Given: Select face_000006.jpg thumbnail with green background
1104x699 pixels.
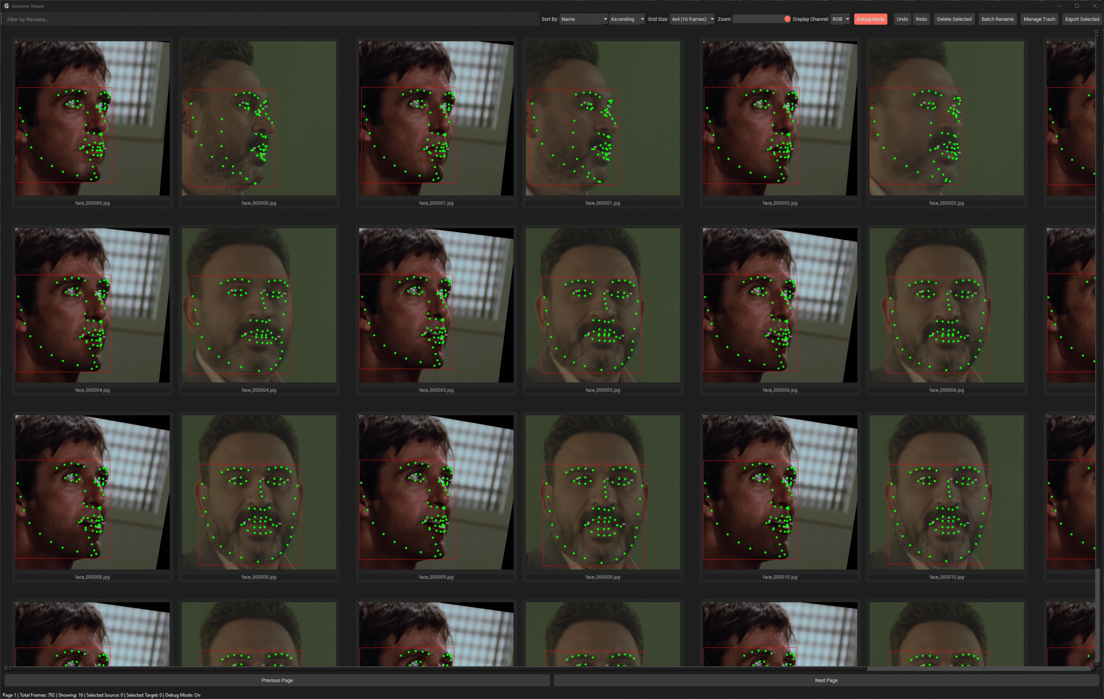Looking at the screenshot, I should pos(946,305).
